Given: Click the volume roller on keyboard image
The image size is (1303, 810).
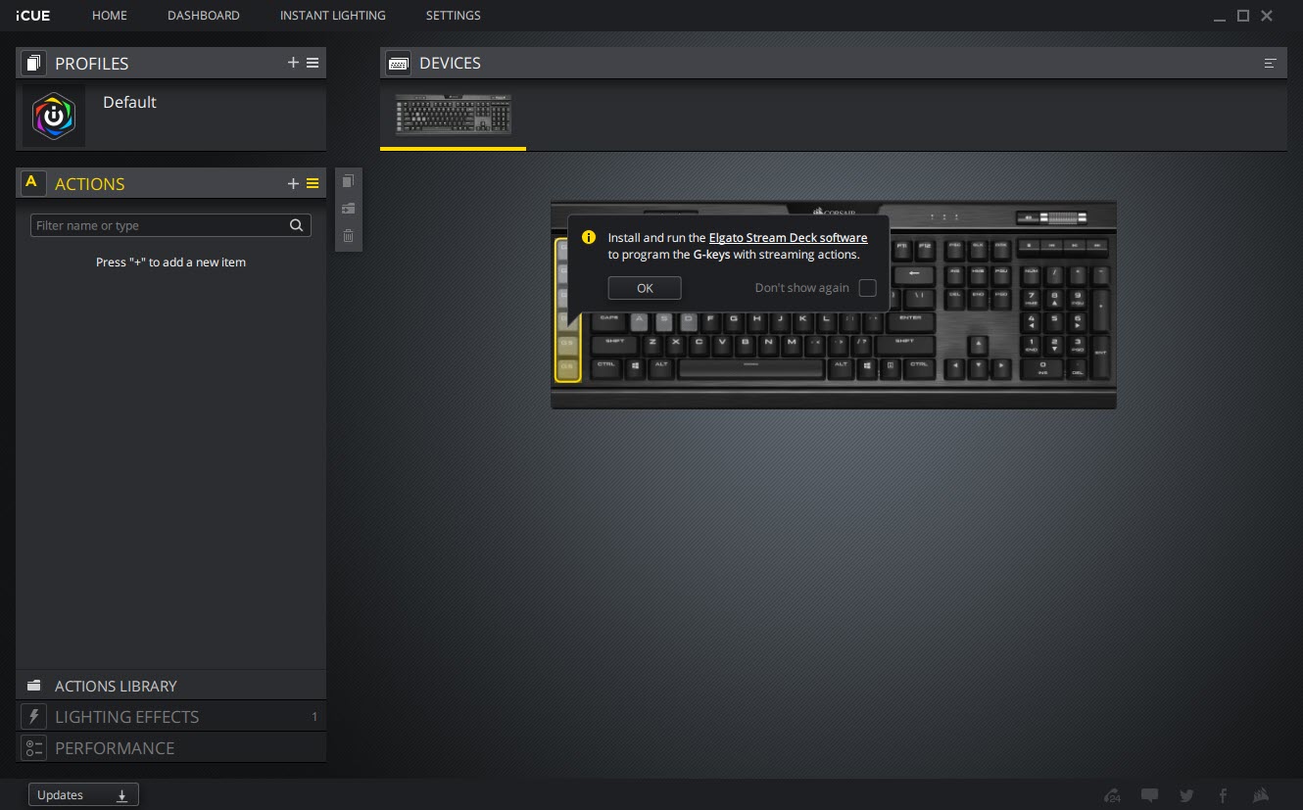Looking at the screenshot, I should 1066,216.
